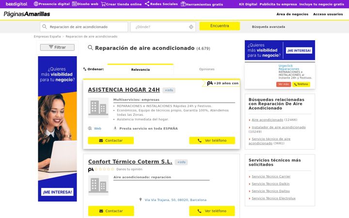The image size is (349, 218).
Task: Click ASISTENCIA HOGAR 24H building thumbnail
Action: (98, 108)
